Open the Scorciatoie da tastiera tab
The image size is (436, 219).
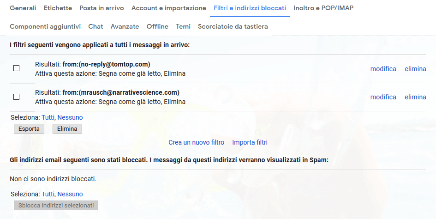click(233, 26)
